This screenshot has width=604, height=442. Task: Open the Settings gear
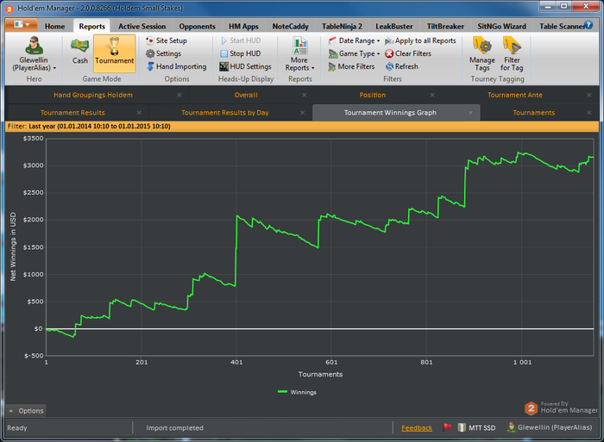click(163, 53)
